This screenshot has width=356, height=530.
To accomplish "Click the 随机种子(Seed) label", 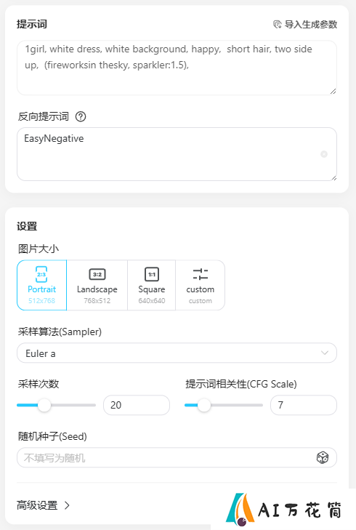I will pyautogui.click(x=52, y=436).
